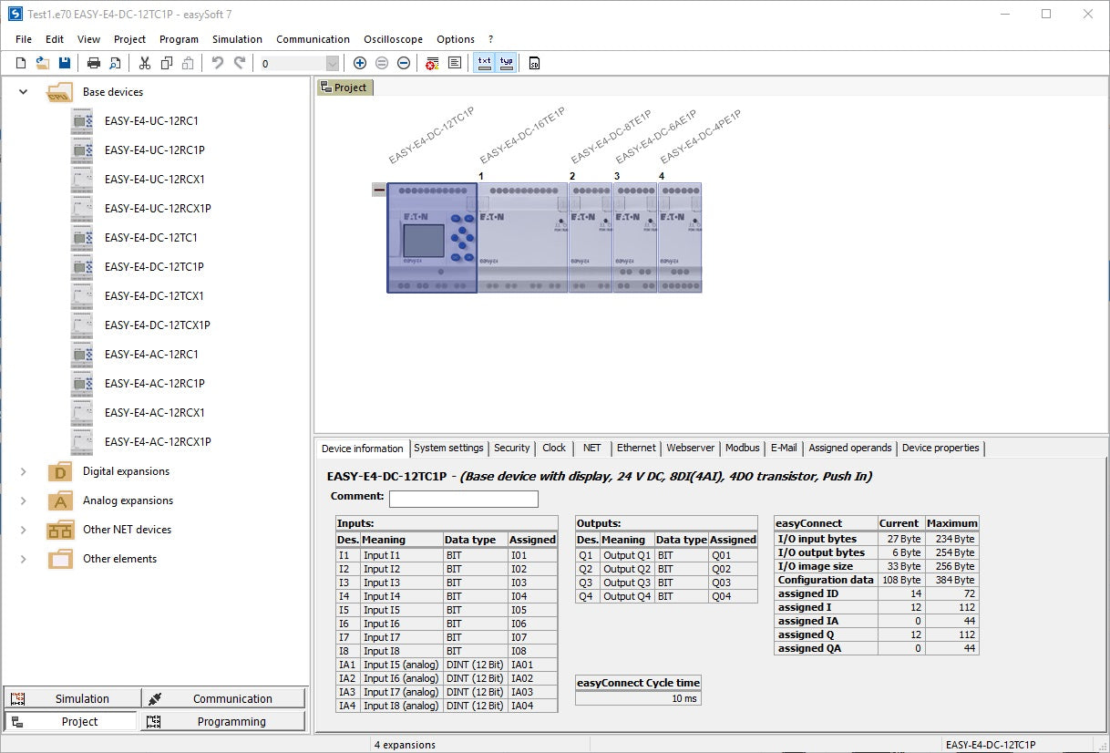Zoom in with plus circle icon
Image resolution: width=1110 pixels, height=753 pixels.
pos(360,63)
